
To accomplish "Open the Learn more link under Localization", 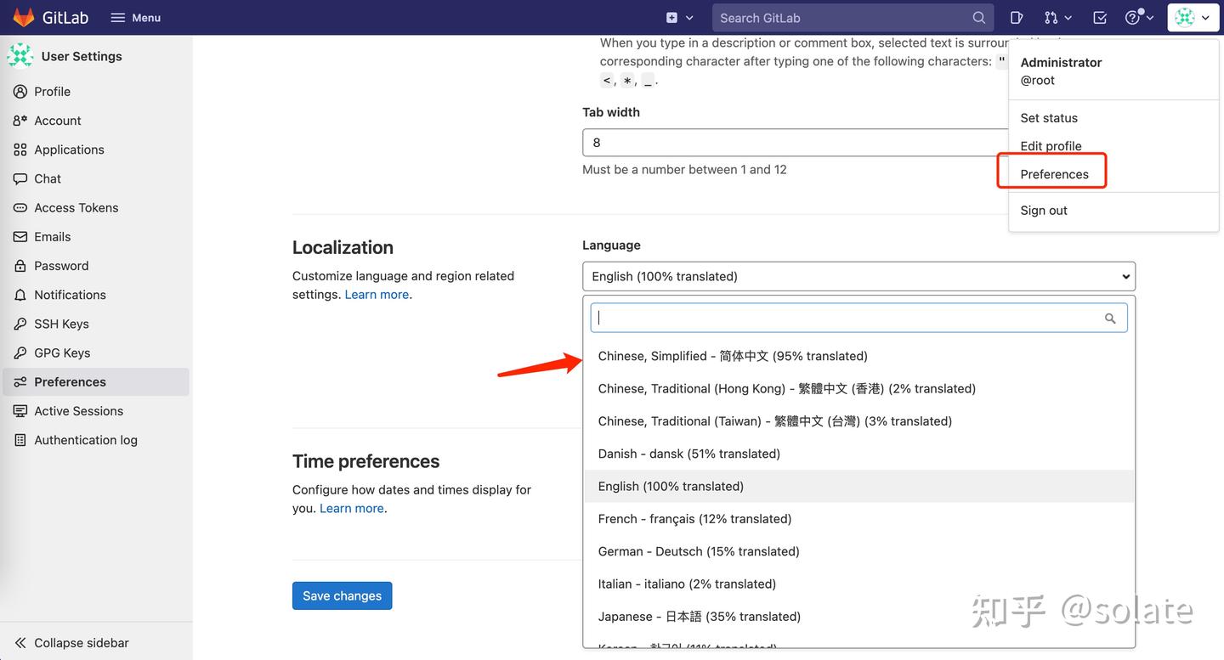I will click(376, 294).
